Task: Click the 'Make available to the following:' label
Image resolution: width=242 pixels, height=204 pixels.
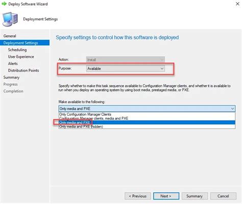Action: pos(82,102)
